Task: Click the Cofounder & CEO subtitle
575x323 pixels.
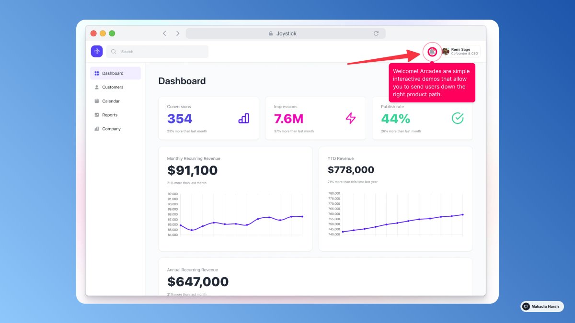Action: [464, 54]
